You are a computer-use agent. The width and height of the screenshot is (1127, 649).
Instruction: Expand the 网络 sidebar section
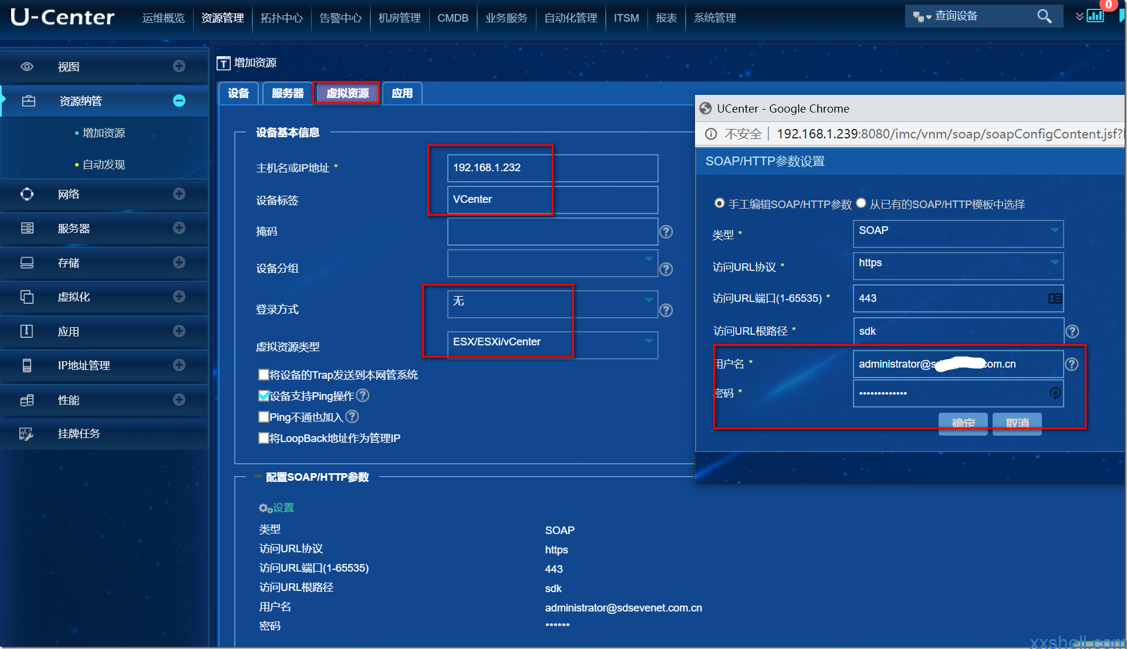[x=179, y=193]
